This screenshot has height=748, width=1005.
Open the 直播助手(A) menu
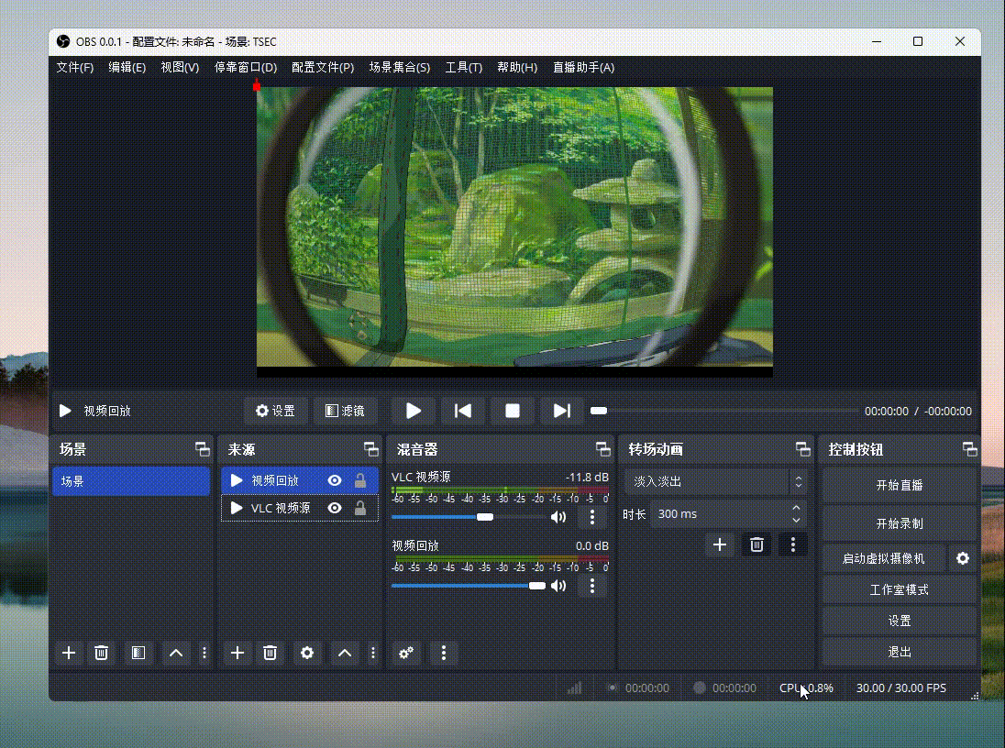584,67
